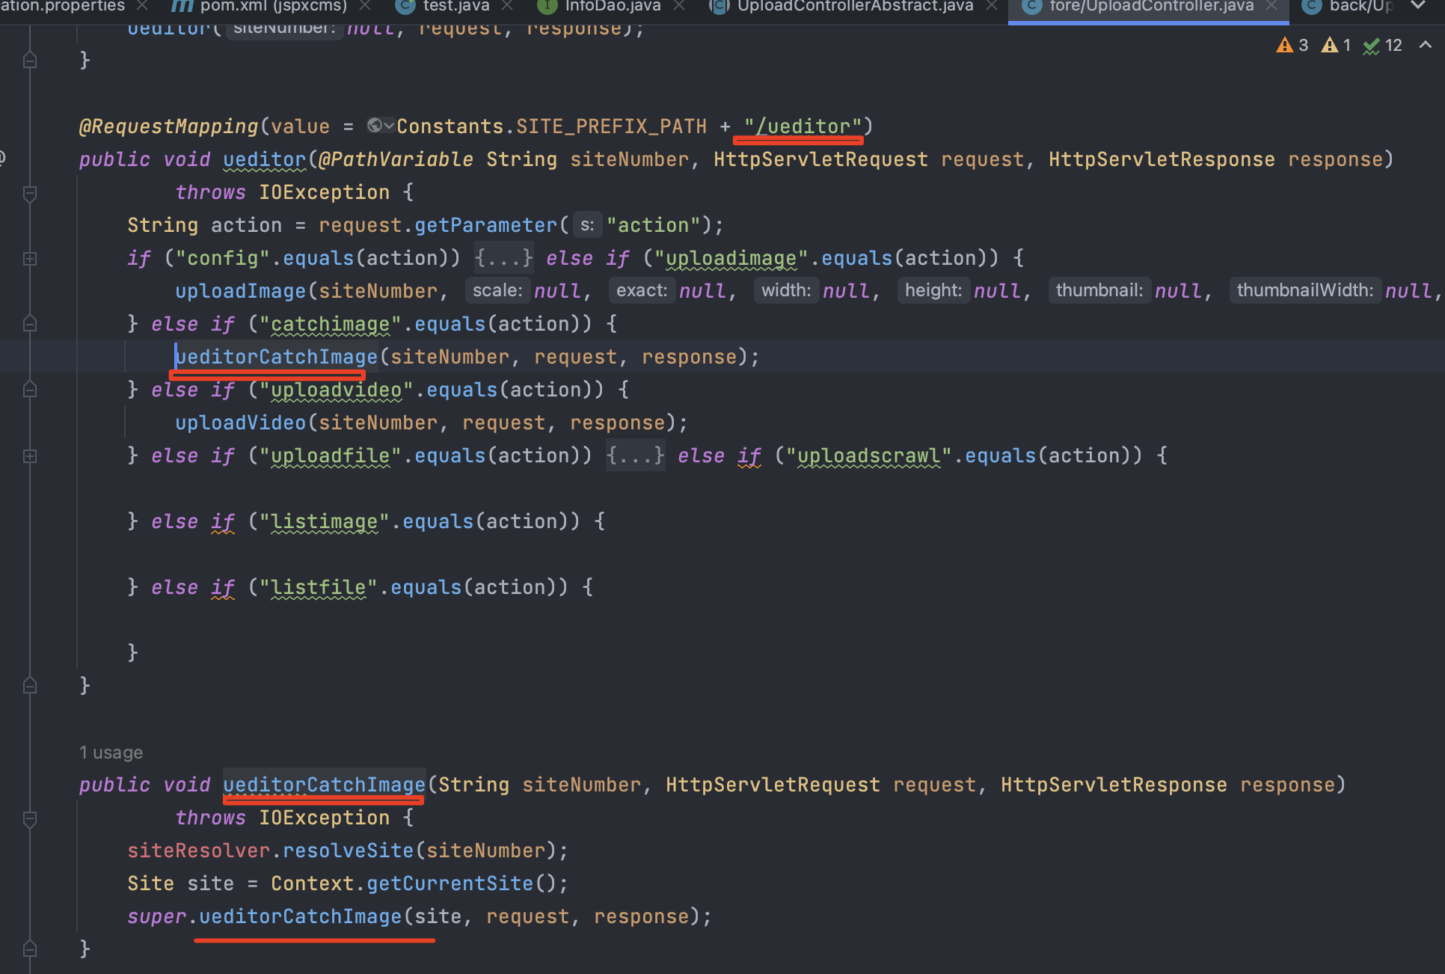Close the UploadControllerAbstract.java tab
Viewport: 1445px width, 974px height.
point(992,7)
